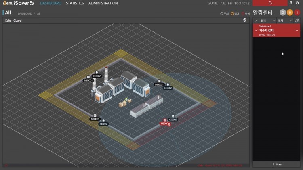Click the camera icon above the CE0002 right of the factory
Image resolution: width=303 pixels, height=170 pixels.
168,84
